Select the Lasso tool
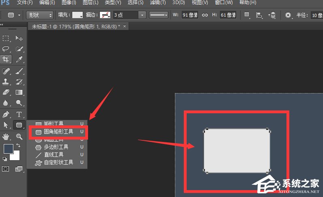 click(6, 49)
